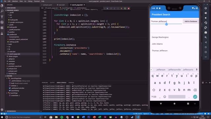This screenshot has height=119, width=211.
Task: Take an emulator screenshot with camera icon
Action: tap(206, 32)
